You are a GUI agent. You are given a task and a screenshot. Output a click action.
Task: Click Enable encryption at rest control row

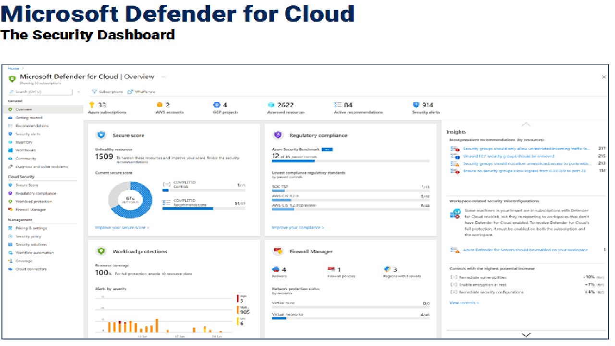tap(528, 285)
